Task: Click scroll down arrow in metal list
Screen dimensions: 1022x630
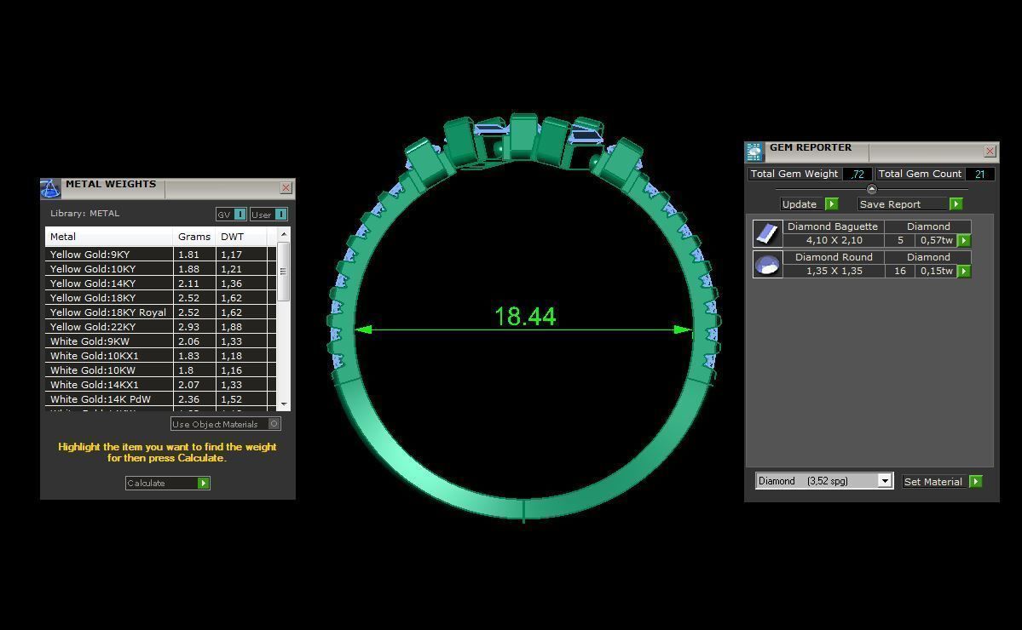Action: [284, 404]
